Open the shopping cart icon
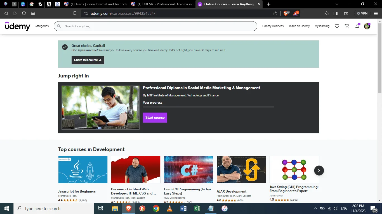The image size is (382, 214). click(347, 26)
